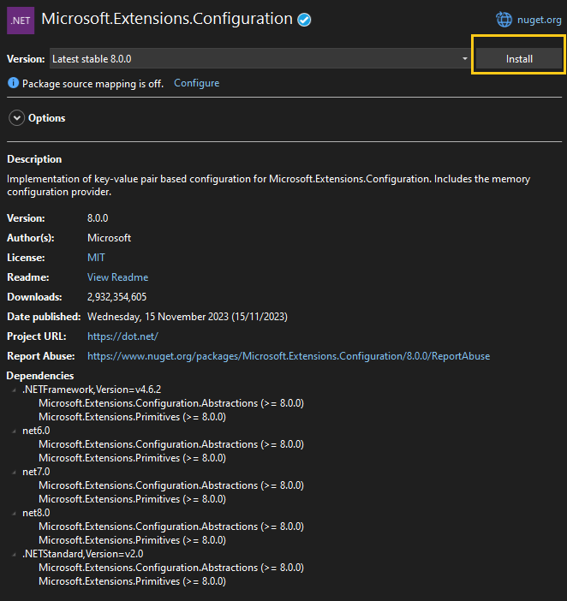Open the Configure link for package source mapping
Viewport: 567px width, 601px height.
coord(196,83)
